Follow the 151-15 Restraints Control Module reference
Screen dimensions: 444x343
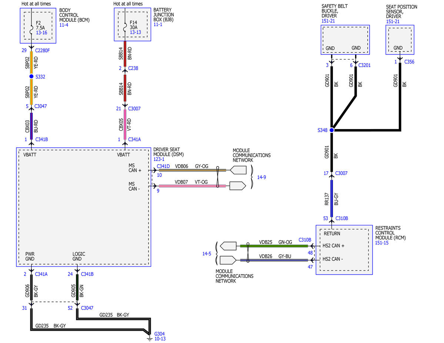coord(382,243)
